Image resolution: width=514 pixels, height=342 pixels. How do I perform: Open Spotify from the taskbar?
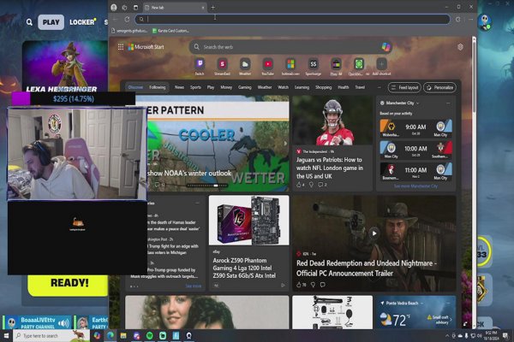[149, 335]
